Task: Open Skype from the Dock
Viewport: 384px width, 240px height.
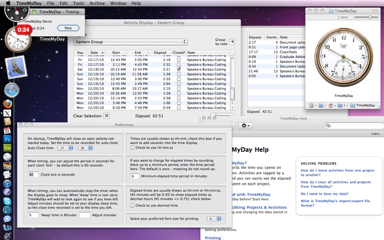Action: [7, 201]
